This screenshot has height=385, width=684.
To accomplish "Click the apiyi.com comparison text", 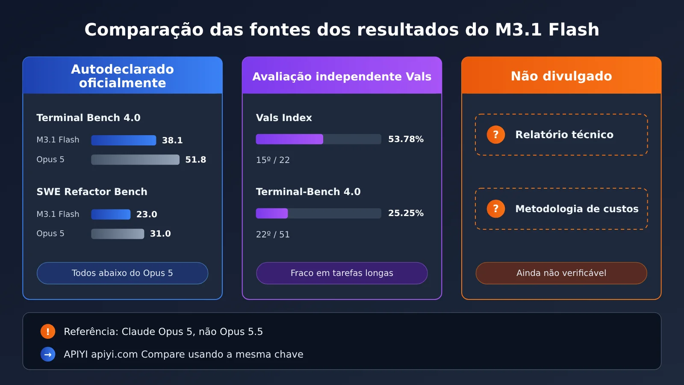I will (x=183, y=354).
